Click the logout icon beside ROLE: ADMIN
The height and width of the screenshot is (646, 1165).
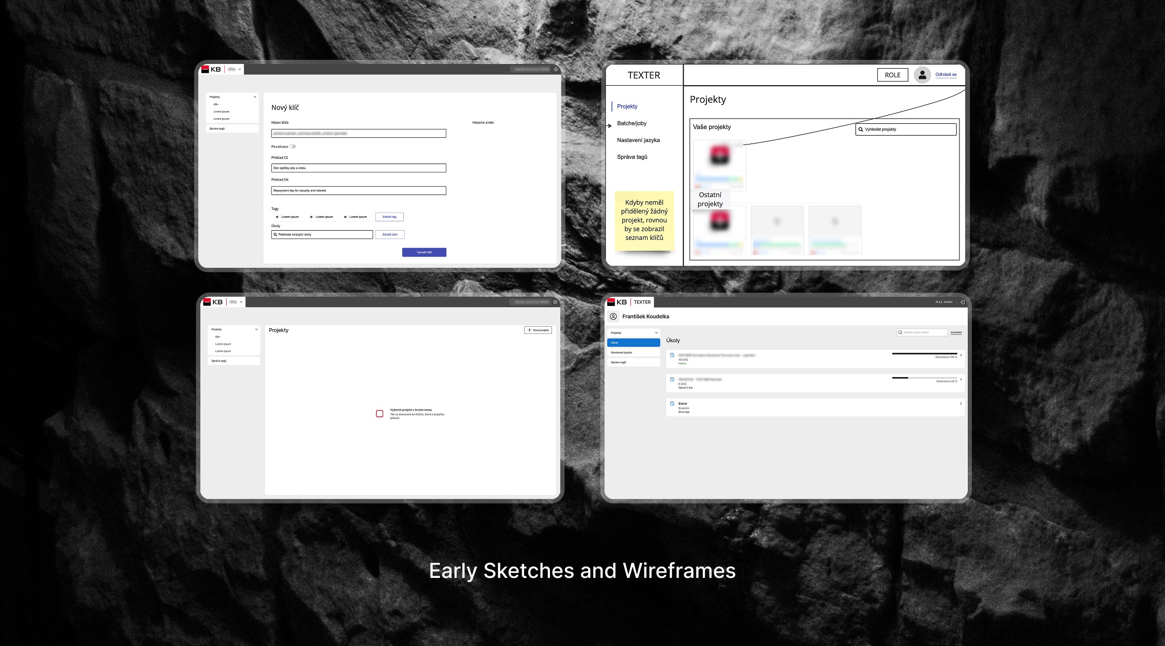coord(963,302)
